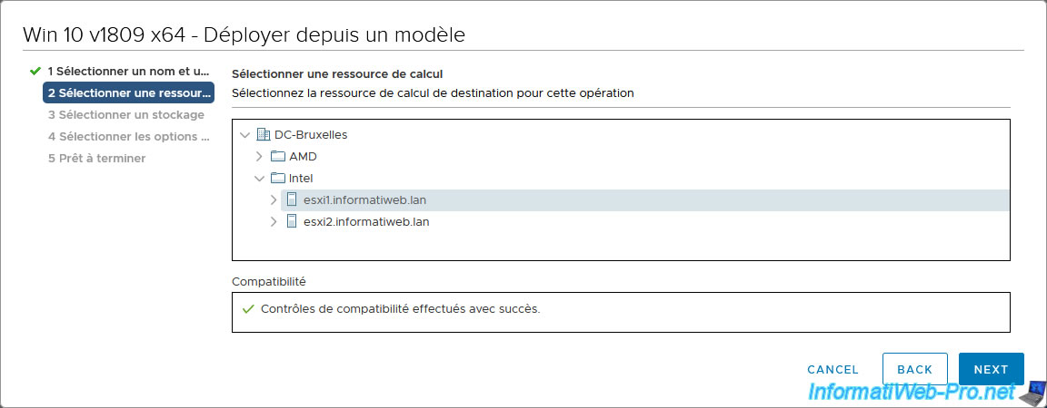Click the NEXT button

click(991, 369)
